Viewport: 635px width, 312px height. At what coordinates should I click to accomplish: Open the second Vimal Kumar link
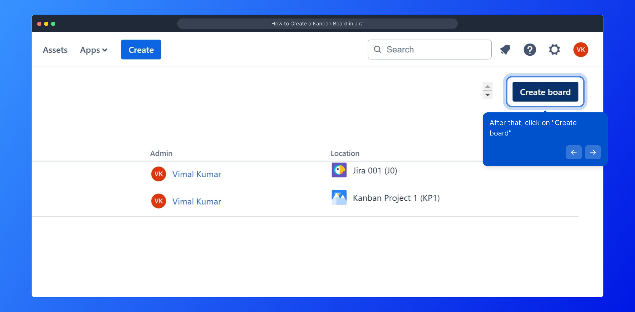pos(196,201)
